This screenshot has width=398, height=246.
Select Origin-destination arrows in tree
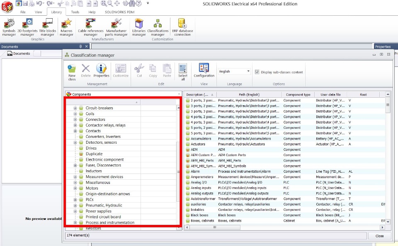click(108, 194)
